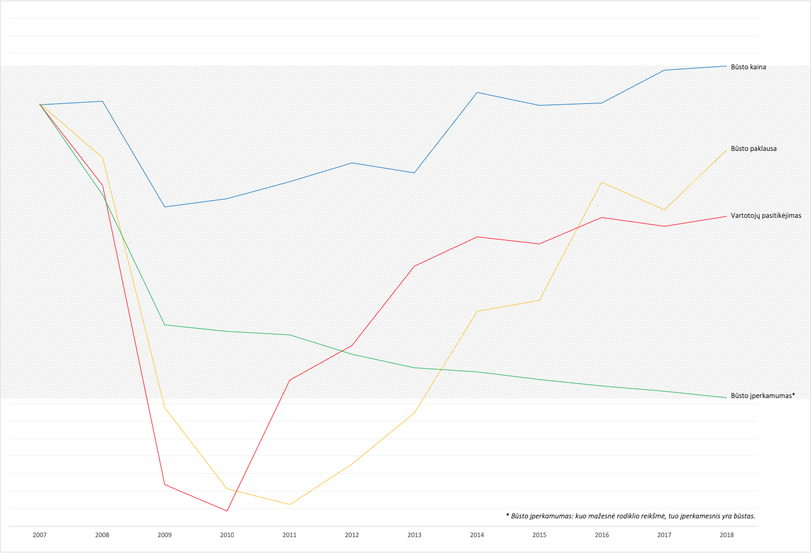Viewport: 811px width, 553px height.
Task: Select the 2010 year on axis
Action: [227, 535]
